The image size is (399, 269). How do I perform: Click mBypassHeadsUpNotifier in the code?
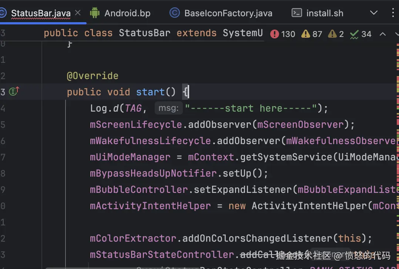[x=153, y=174]
